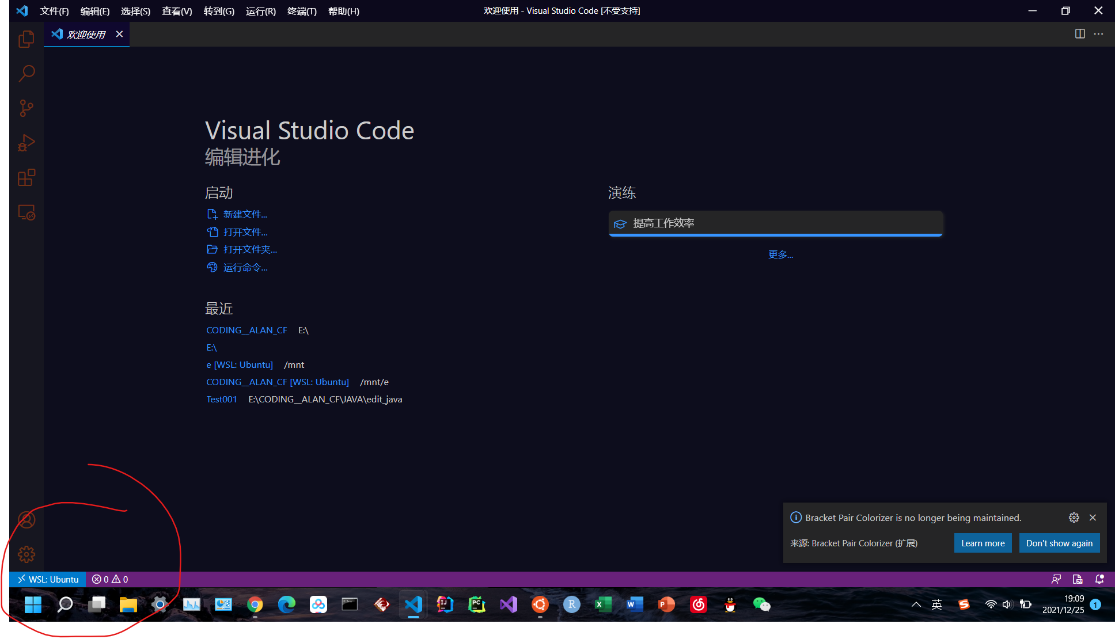This screenshot has height=639, width=1115.
Task: Click the 更多... walkthroughs link
Action: coord(780,254)
